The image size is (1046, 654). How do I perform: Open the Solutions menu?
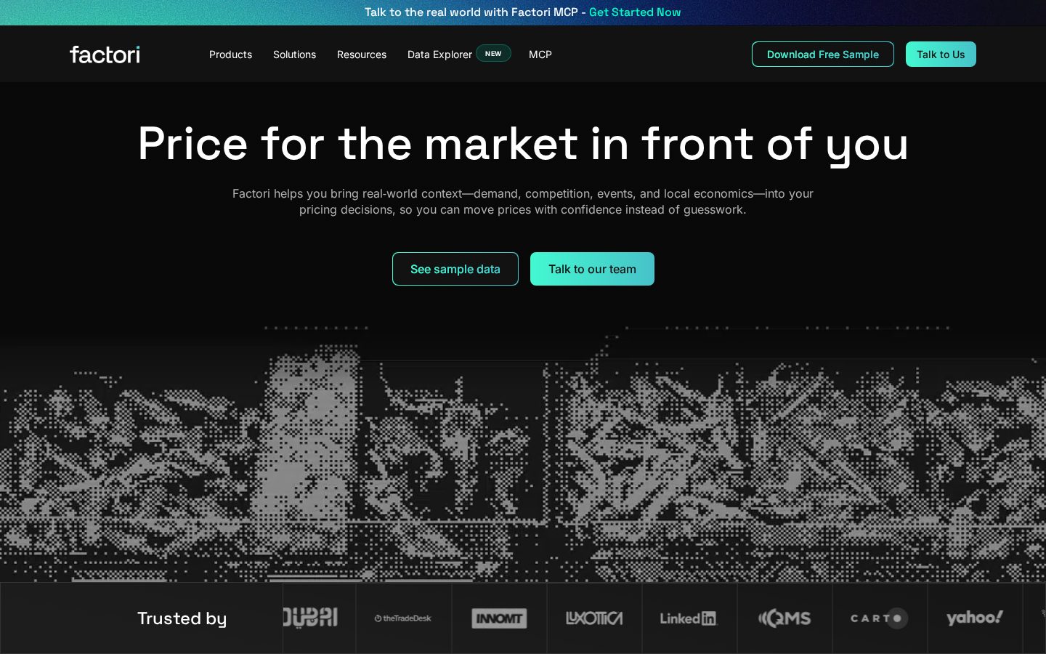click(294, 54)
